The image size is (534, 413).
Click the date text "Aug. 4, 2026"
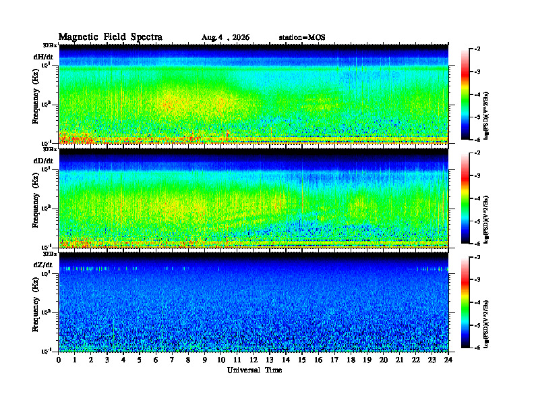tap(225, 38)
